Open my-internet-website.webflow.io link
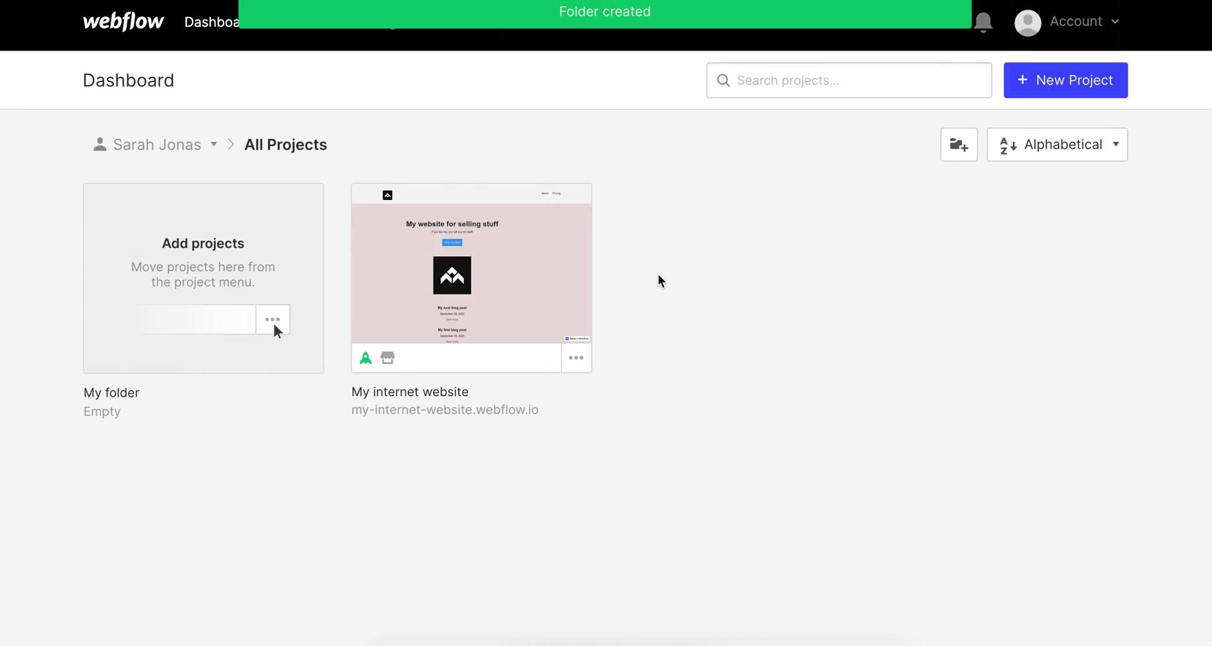Screen dimensions: 1212x646 (445, 409)
